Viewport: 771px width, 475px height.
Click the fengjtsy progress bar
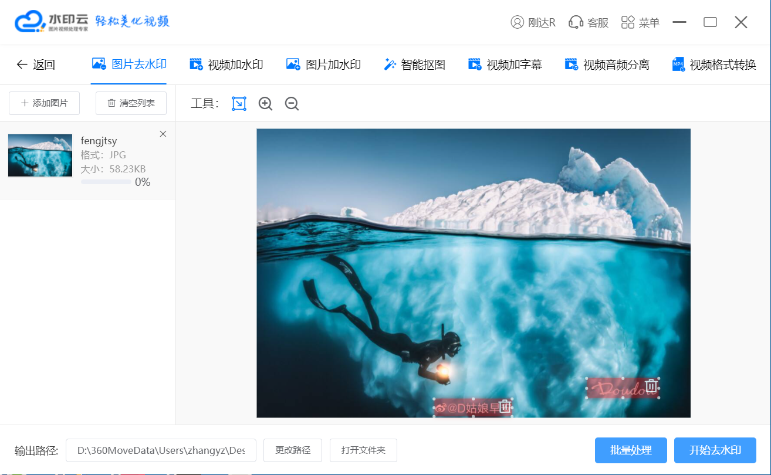pyautogui.click(x=106, y=182)
